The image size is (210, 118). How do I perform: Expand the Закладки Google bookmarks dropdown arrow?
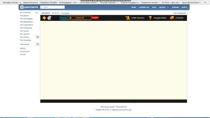(20, 3)
